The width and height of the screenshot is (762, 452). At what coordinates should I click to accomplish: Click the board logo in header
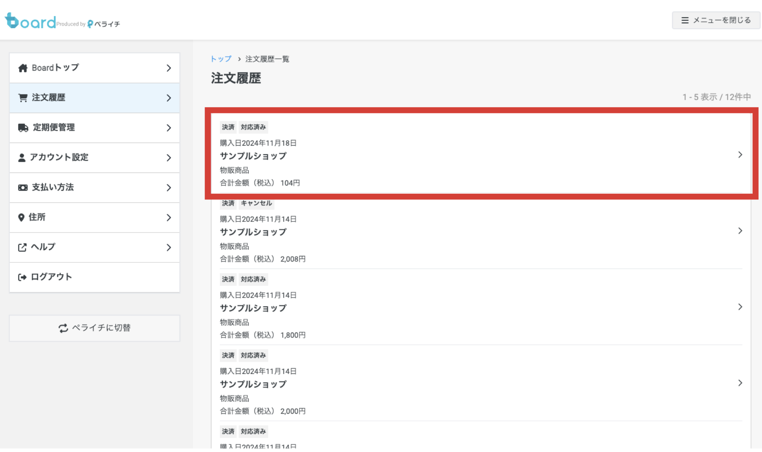(x=30, y=21)
